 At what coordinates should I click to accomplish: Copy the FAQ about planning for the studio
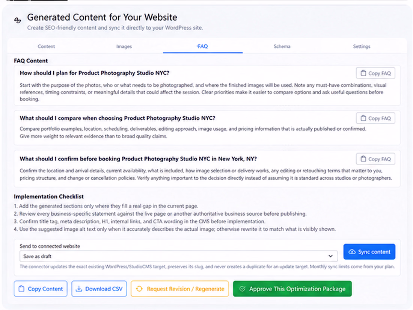point(375,73)
